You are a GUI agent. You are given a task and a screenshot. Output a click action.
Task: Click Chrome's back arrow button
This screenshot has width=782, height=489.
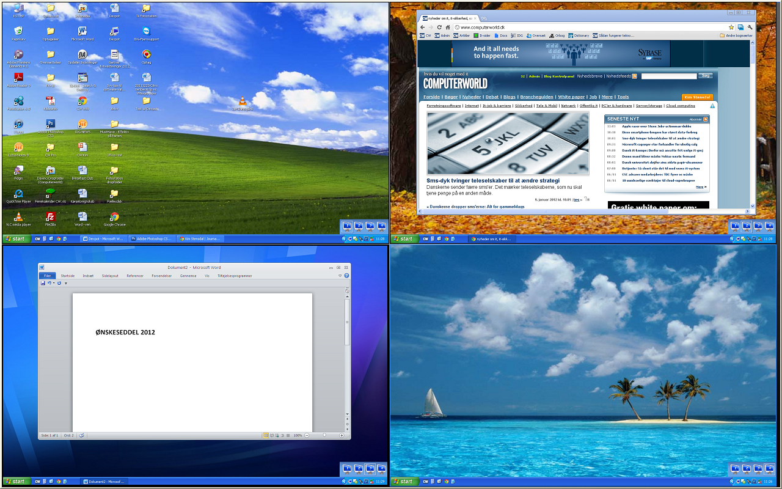coord(422,28)
